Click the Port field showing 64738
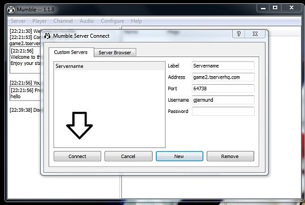305x205 pixels. pos(223,89)
